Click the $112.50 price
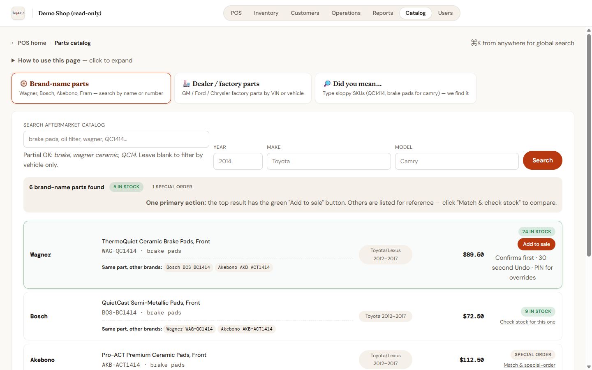The height and width of the screenshot is (370, 592). 472,360
